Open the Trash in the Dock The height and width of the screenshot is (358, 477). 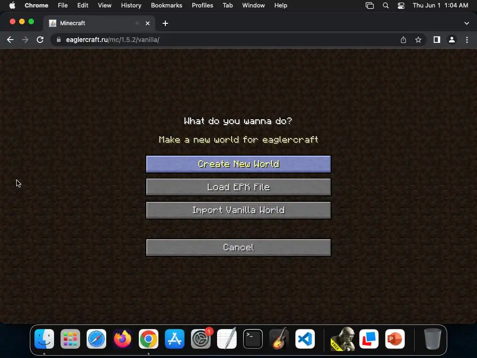[x=433, y=339]
